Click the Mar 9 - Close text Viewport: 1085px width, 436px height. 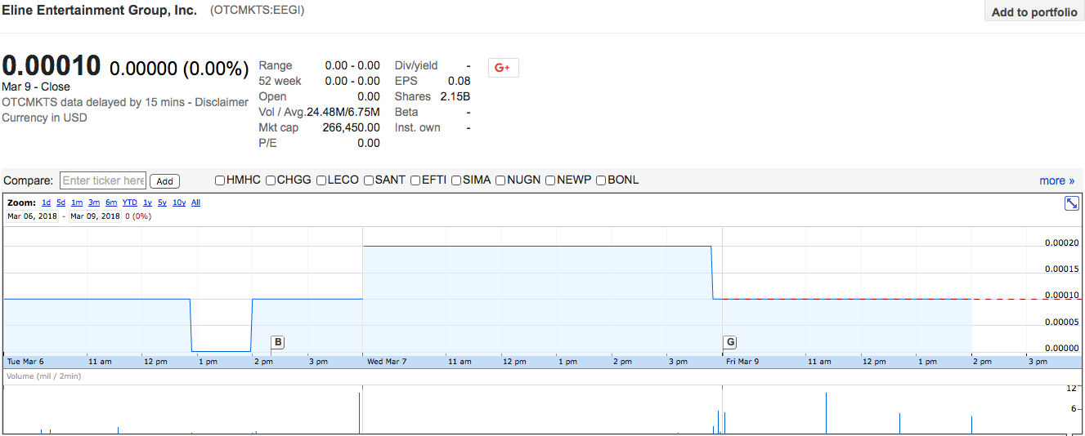pyautogui.click(x=36, y=87)
